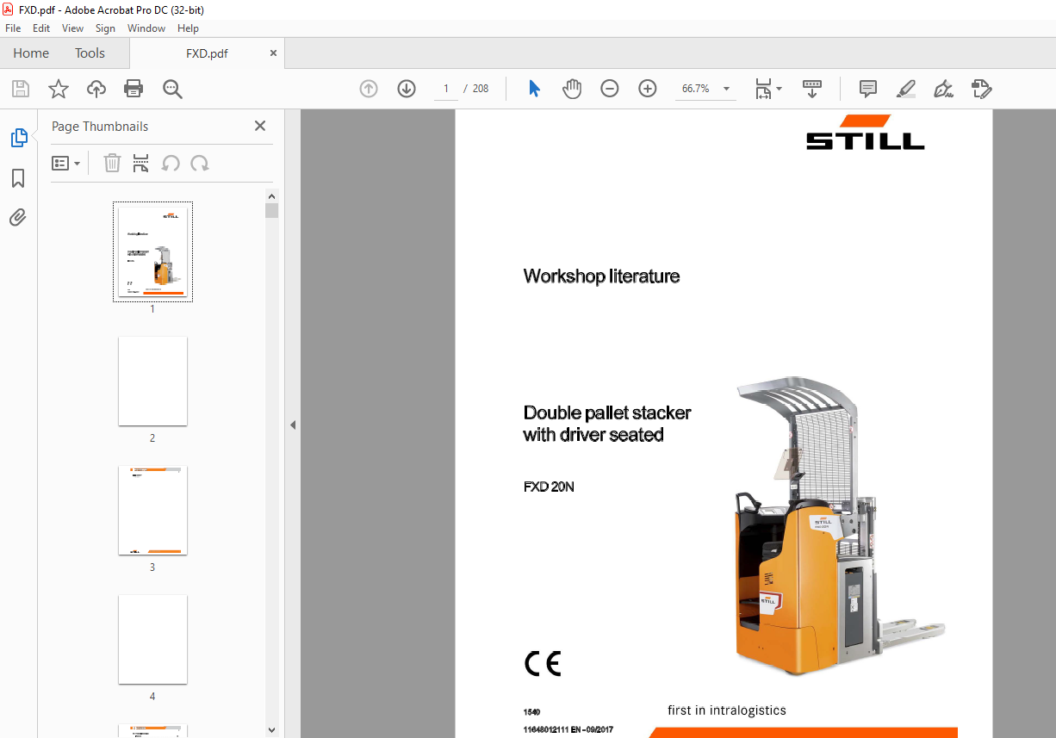The image size is (1056, 738).
Task: Zoom out with the minus icon
Action: click(610, 89)
